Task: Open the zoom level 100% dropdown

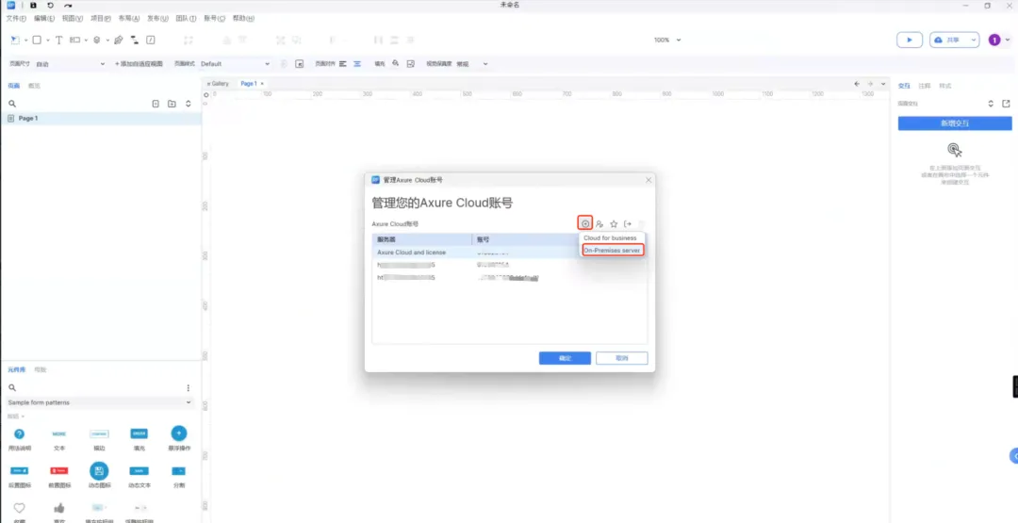Action: point(667,40)
